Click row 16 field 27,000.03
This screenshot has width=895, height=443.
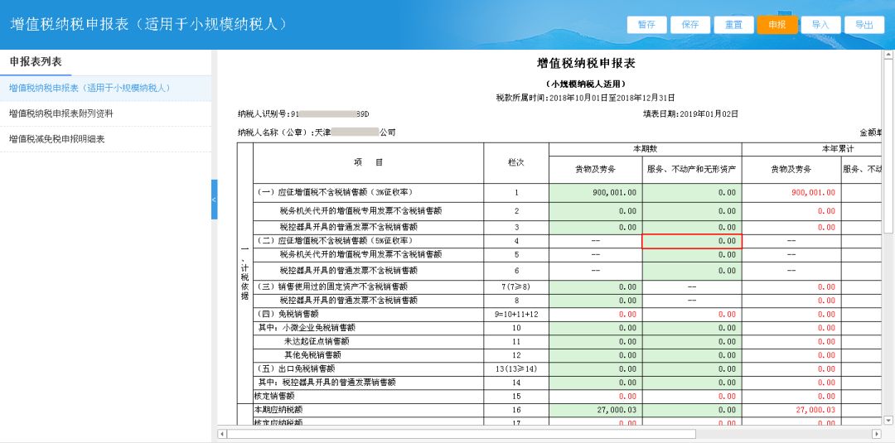coord(595,410)
